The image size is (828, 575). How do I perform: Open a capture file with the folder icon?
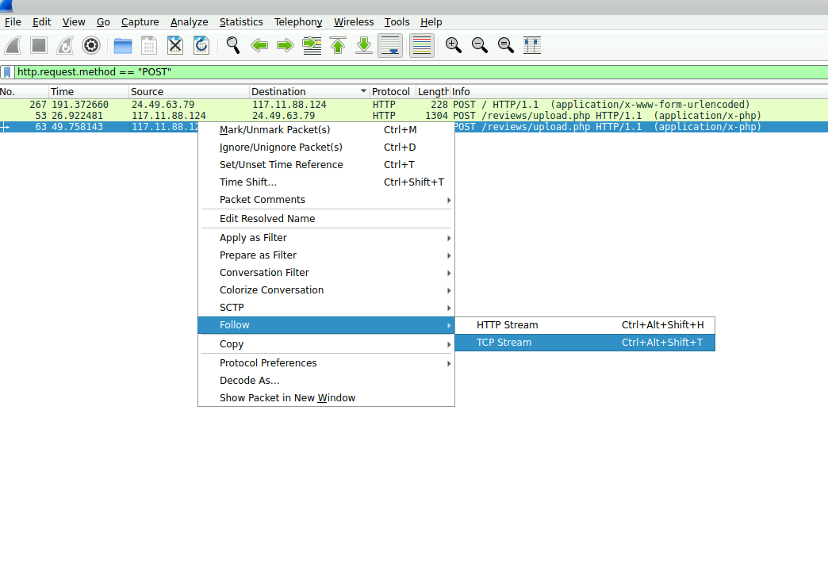(x=122, y=45)
